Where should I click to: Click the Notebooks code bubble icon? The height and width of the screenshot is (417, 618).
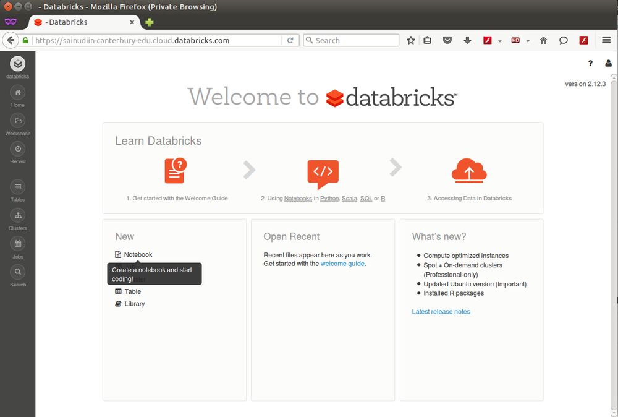pos(323,174)
